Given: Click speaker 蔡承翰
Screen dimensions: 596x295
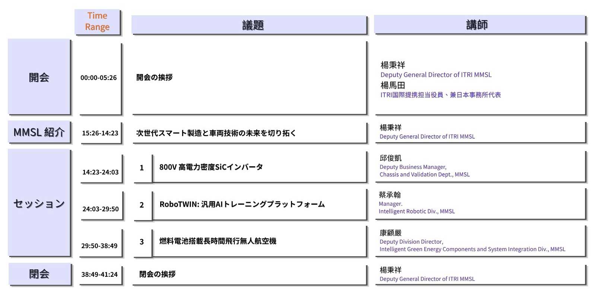Looking at the screenshot, I should tap(390, 195).
